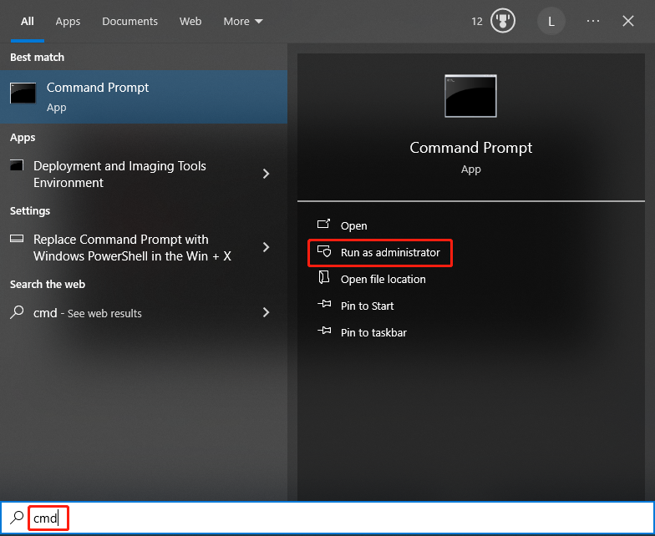Screen dimensions: 655x536
Task: Click the Pin to taskbar pin icon
Action: 324,331
